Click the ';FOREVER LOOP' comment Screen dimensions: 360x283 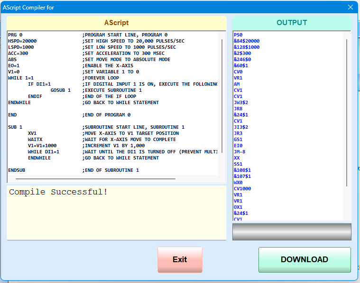click(x=101, y=78)
